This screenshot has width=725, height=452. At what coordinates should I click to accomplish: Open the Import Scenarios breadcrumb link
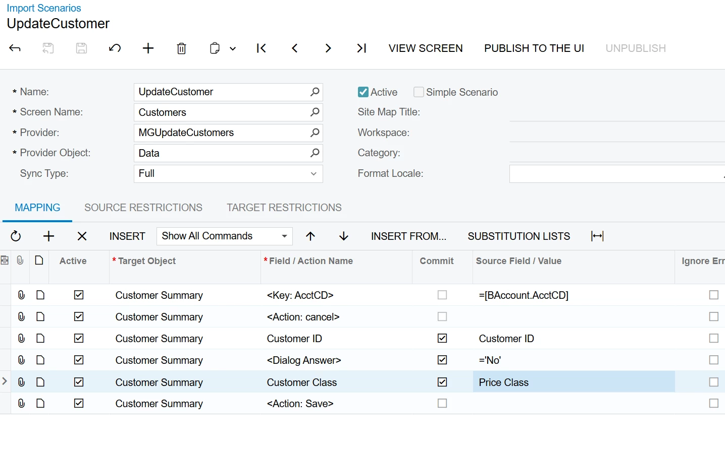click(x=44, y=8)
